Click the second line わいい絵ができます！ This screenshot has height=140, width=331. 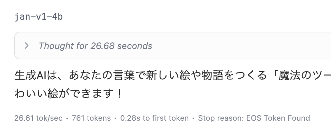click(68, 93)
